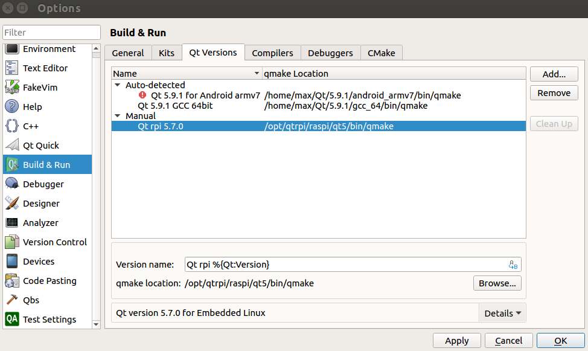Remove the selected Qt version
Viewport: 588px width, 351px height.
point(554,92)
